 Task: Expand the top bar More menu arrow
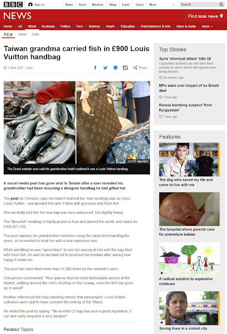click(x=174, y=5)
